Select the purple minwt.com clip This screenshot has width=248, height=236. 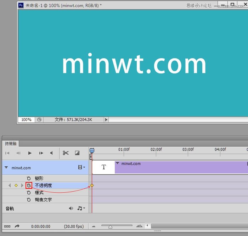click(x=181, y=167)
